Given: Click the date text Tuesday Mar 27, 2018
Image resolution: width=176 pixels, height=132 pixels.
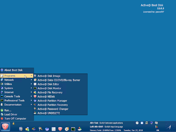Looking at the screenshot, I should tap(133, 130).
